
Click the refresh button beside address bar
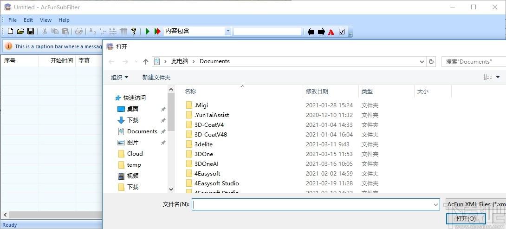[431, 61]
